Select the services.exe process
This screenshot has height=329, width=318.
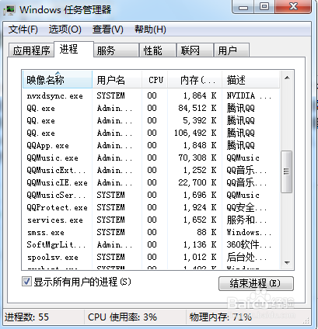pyautogui.click(x=152, y=220)
